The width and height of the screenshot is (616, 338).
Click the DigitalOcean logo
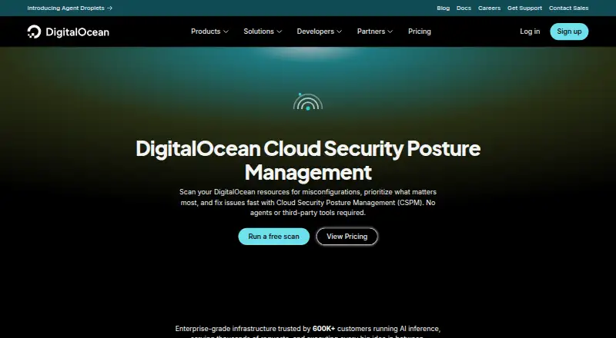pyautogui.click(x=69, y=31)
